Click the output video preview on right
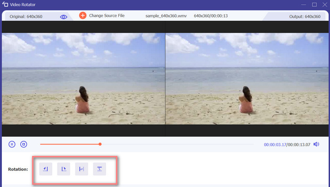The width and height of the screenshot is (330, 187). (247, 79)
